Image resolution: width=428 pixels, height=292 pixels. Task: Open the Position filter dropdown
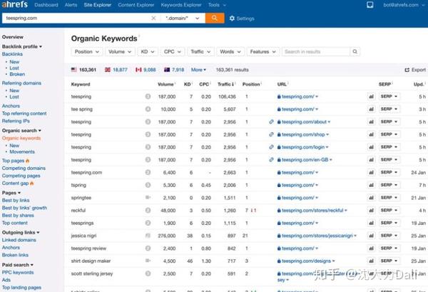(87, 51)
